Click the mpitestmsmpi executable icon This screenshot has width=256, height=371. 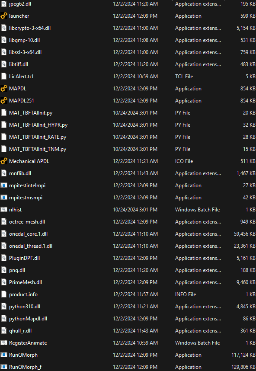click(4, 197)
